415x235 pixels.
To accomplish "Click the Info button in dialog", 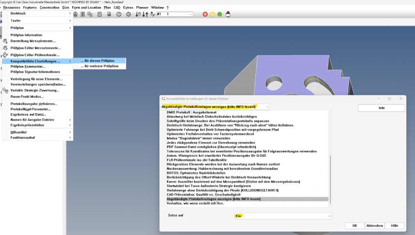I will point(381,108).
